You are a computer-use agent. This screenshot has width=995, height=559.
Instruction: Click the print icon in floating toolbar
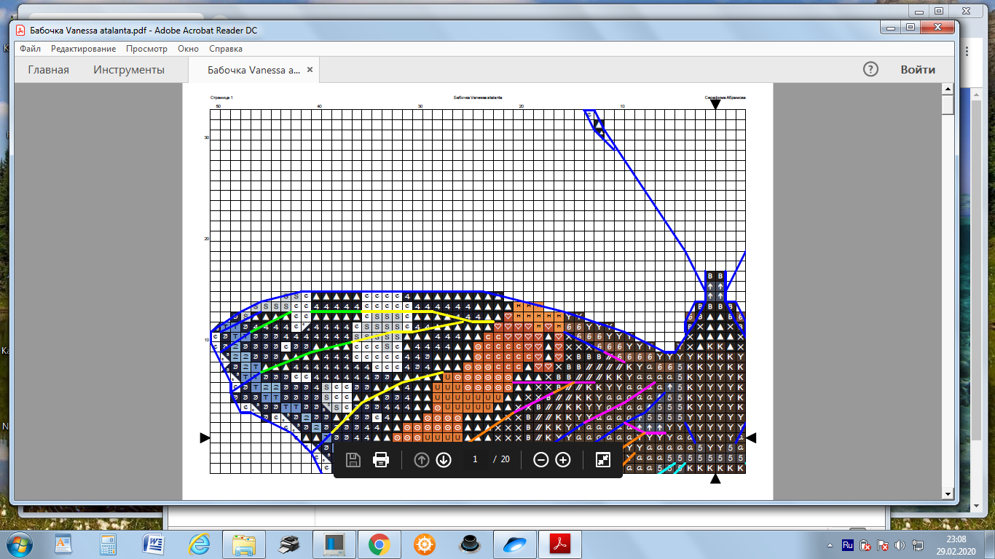[381, 460]
